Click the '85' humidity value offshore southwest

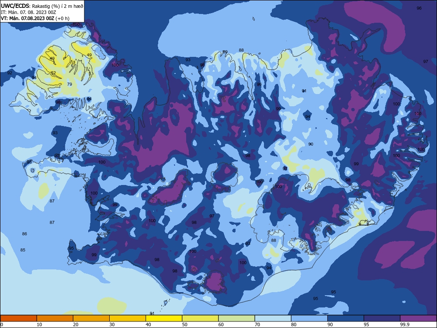(23, 250)
